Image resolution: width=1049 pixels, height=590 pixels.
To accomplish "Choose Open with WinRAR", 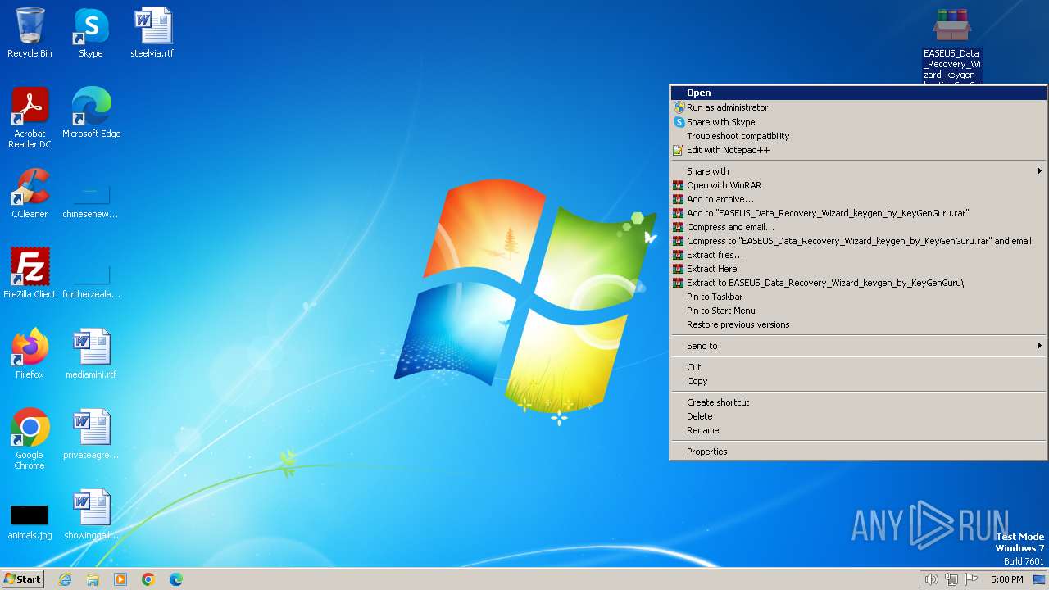I will coord(858,185).
